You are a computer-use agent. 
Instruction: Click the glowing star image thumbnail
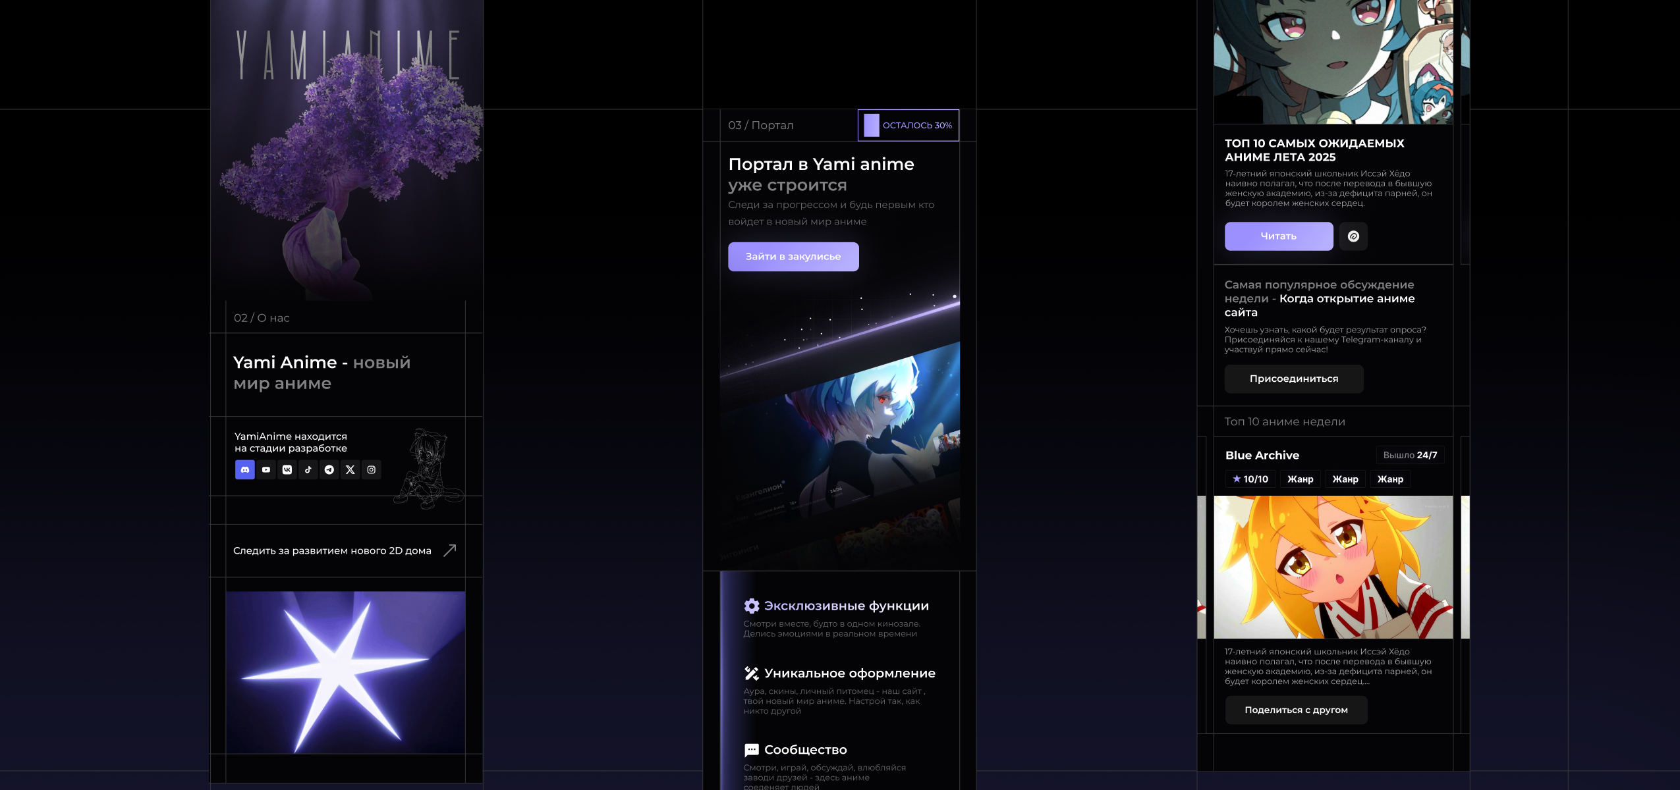pos(345,671)
